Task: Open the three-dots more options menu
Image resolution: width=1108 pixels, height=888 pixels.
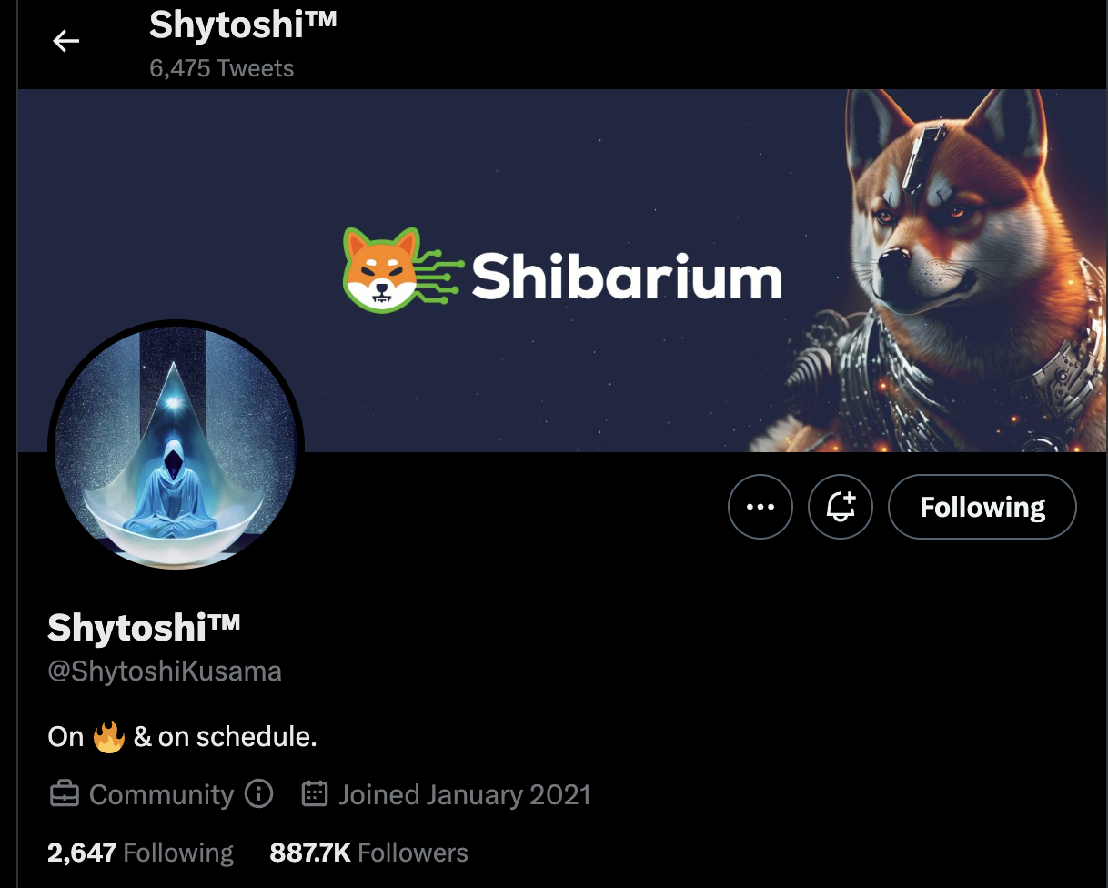Action: 760,507
